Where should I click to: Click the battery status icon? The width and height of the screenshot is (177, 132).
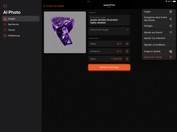tap(174, 1)
